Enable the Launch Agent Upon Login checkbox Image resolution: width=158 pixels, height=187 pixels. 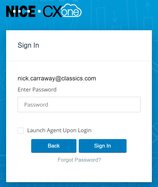[x=21, y=131]
